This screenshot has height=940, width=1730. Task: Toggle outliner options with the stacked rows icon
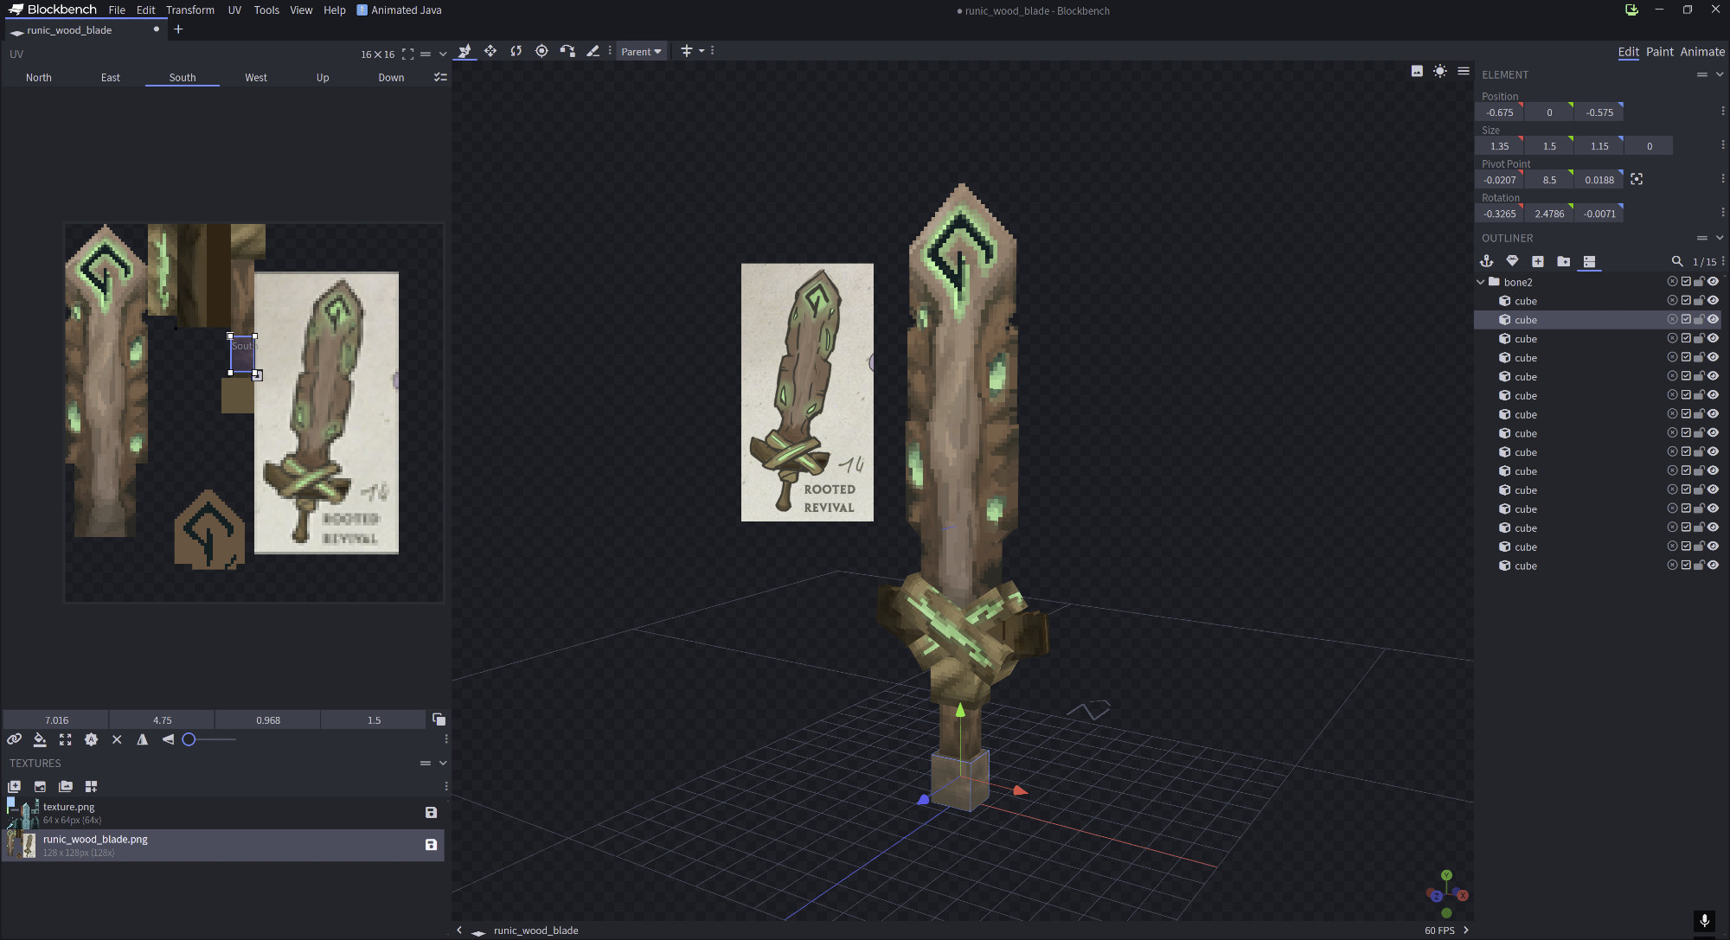[1589, 261]
